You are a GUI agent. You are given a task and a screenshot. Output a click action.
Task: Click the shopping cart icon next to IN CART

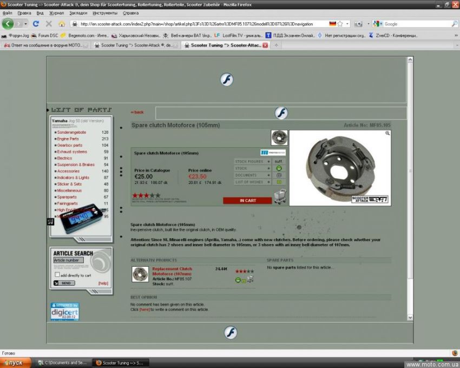tap(280, 196)
